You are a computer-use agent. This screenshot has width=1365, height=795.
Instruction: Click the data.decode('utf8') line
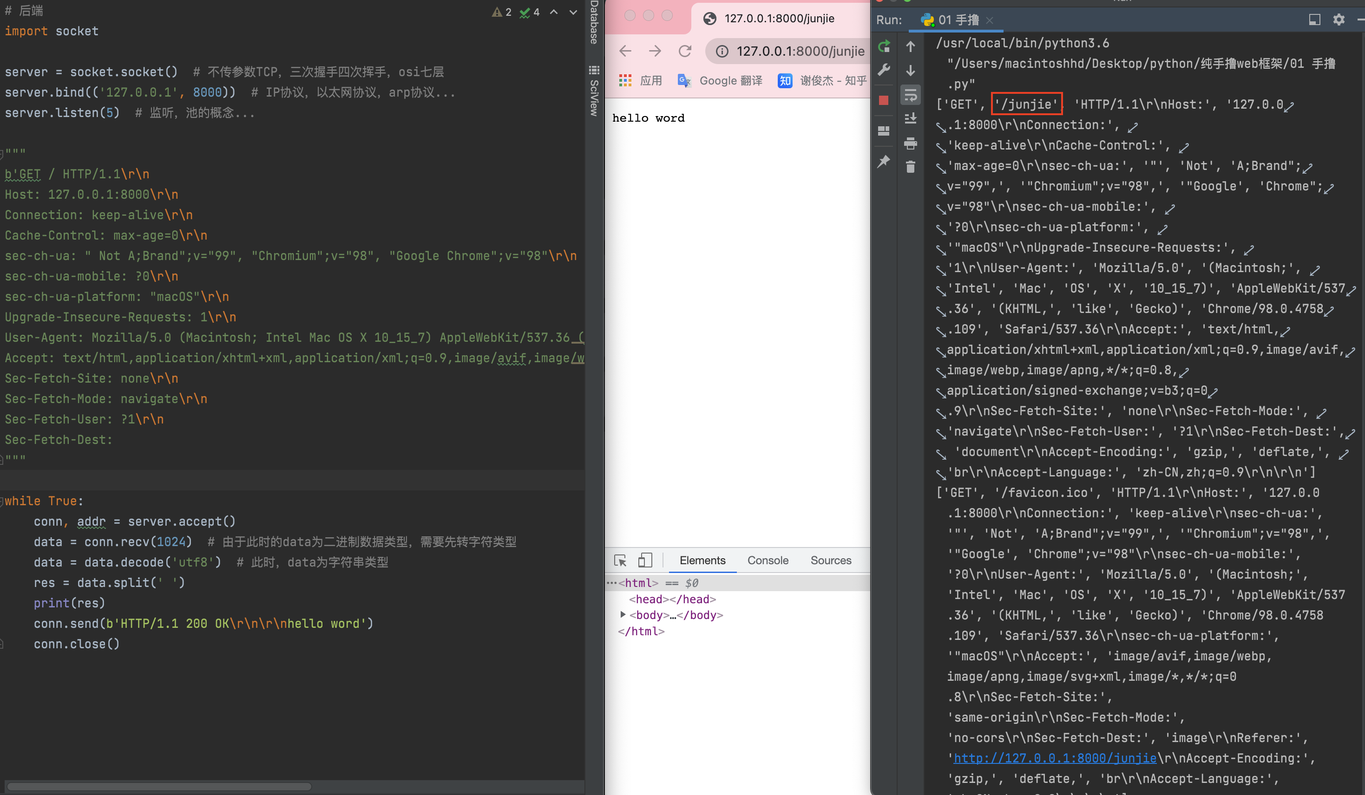coord(127,562)
